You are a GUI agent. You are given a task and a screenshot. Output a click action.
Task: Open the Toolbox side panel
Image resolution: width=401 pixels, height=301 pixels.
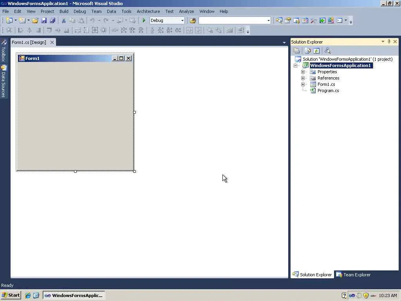coord(4,51)
